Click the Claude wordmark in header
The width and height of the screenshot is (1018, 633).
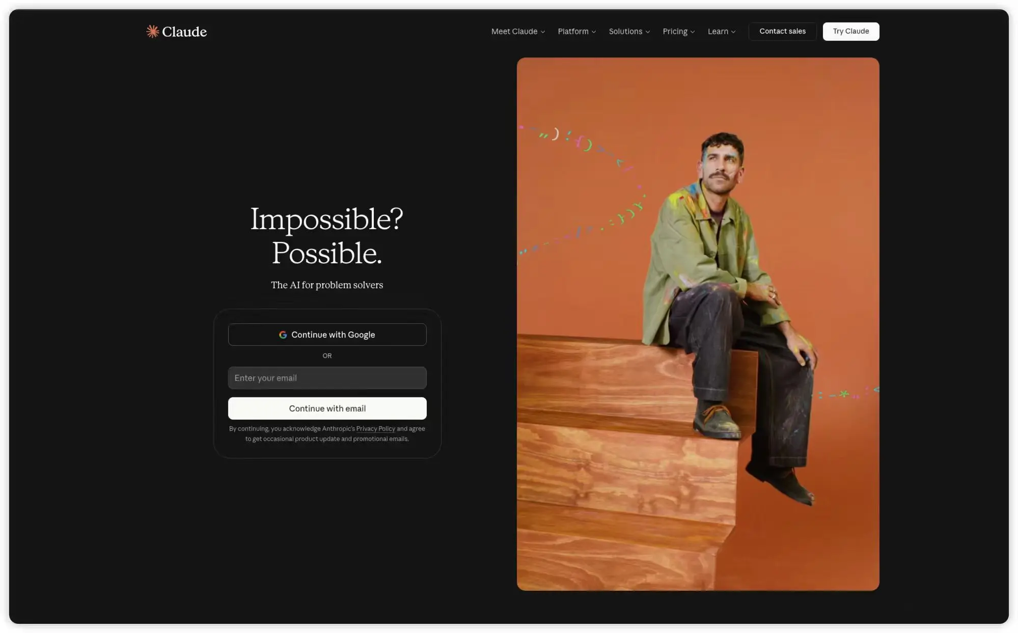point(184,32)
